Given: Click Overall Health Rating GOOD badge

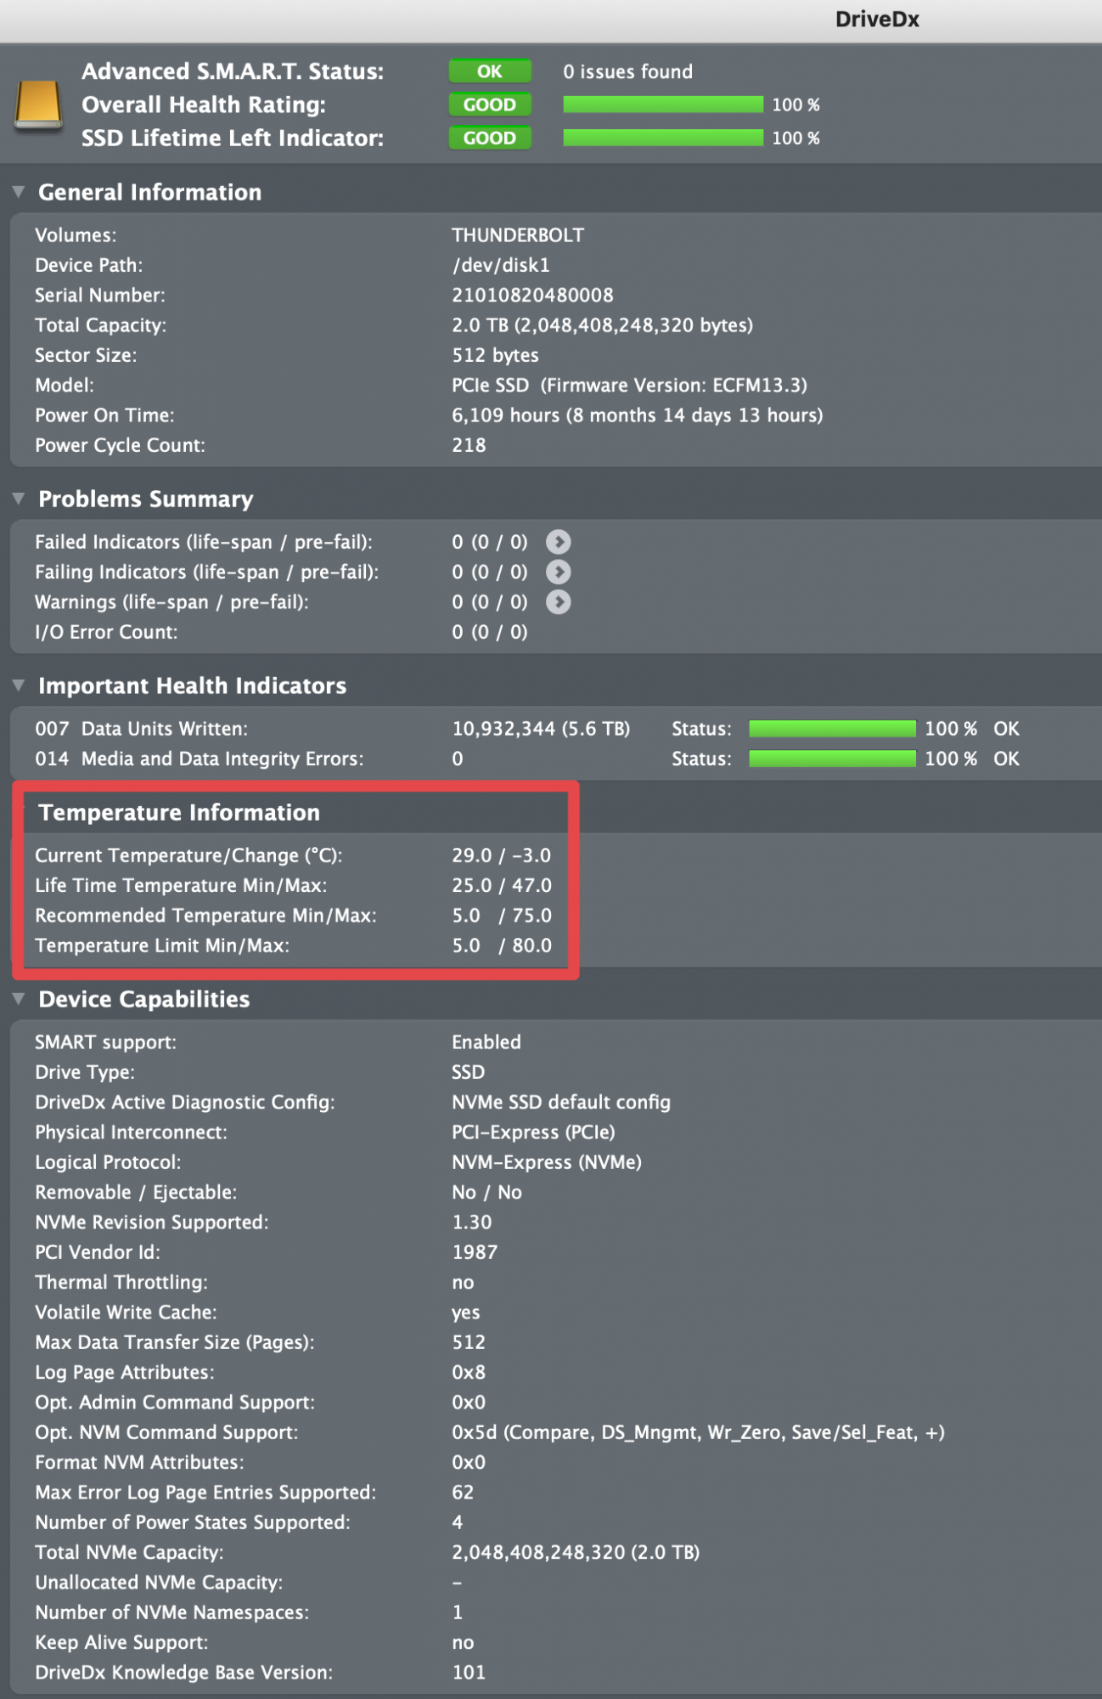Looking at the screenshot, I should pyautogui.click(x=490, y=104).
